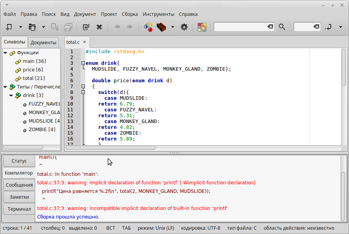This screenshot has height=234, width=349.
Task: Select the total.c document tab
Action: (73, 42)
